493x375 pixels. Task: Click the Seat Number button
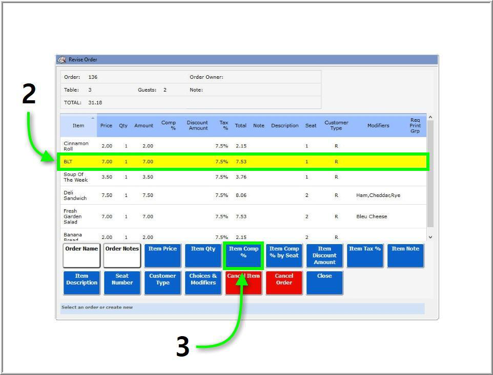point(122,282)
